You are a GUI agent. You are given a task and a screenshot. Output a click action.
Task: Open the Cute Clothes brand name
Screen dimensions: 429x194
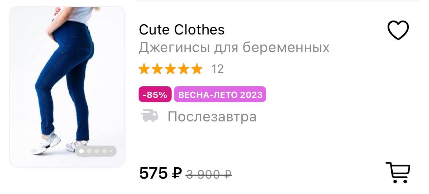tap(181, 30)
